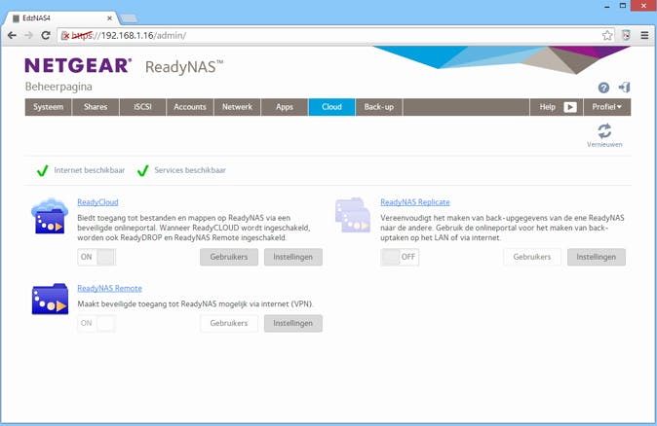Open the ReadyNAS Remote link

click(x=109, y=289)
